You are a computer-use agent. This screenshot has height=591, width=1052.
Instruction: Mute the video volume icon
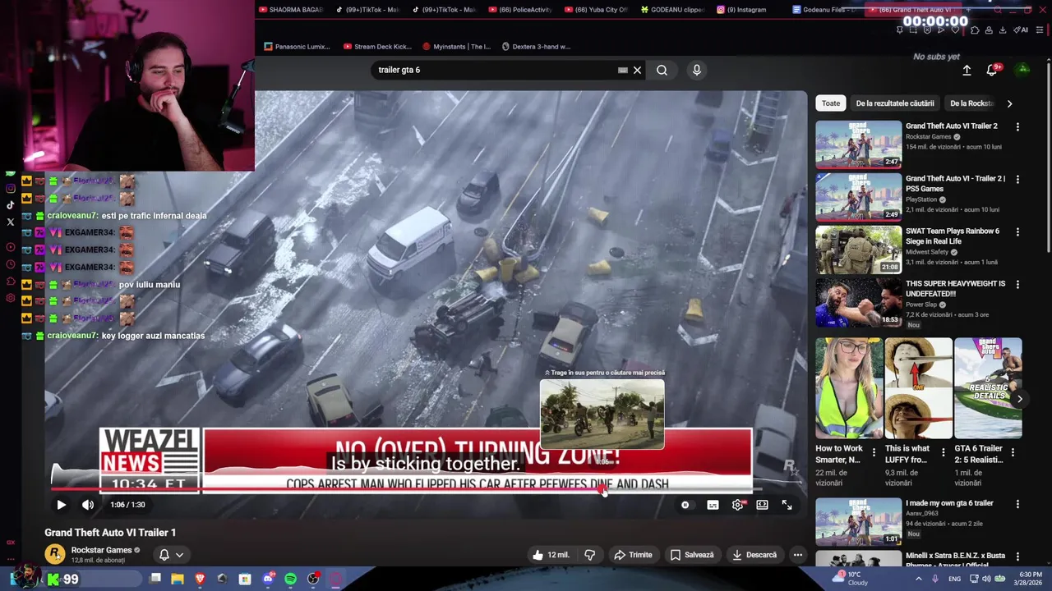pos(88,505)
